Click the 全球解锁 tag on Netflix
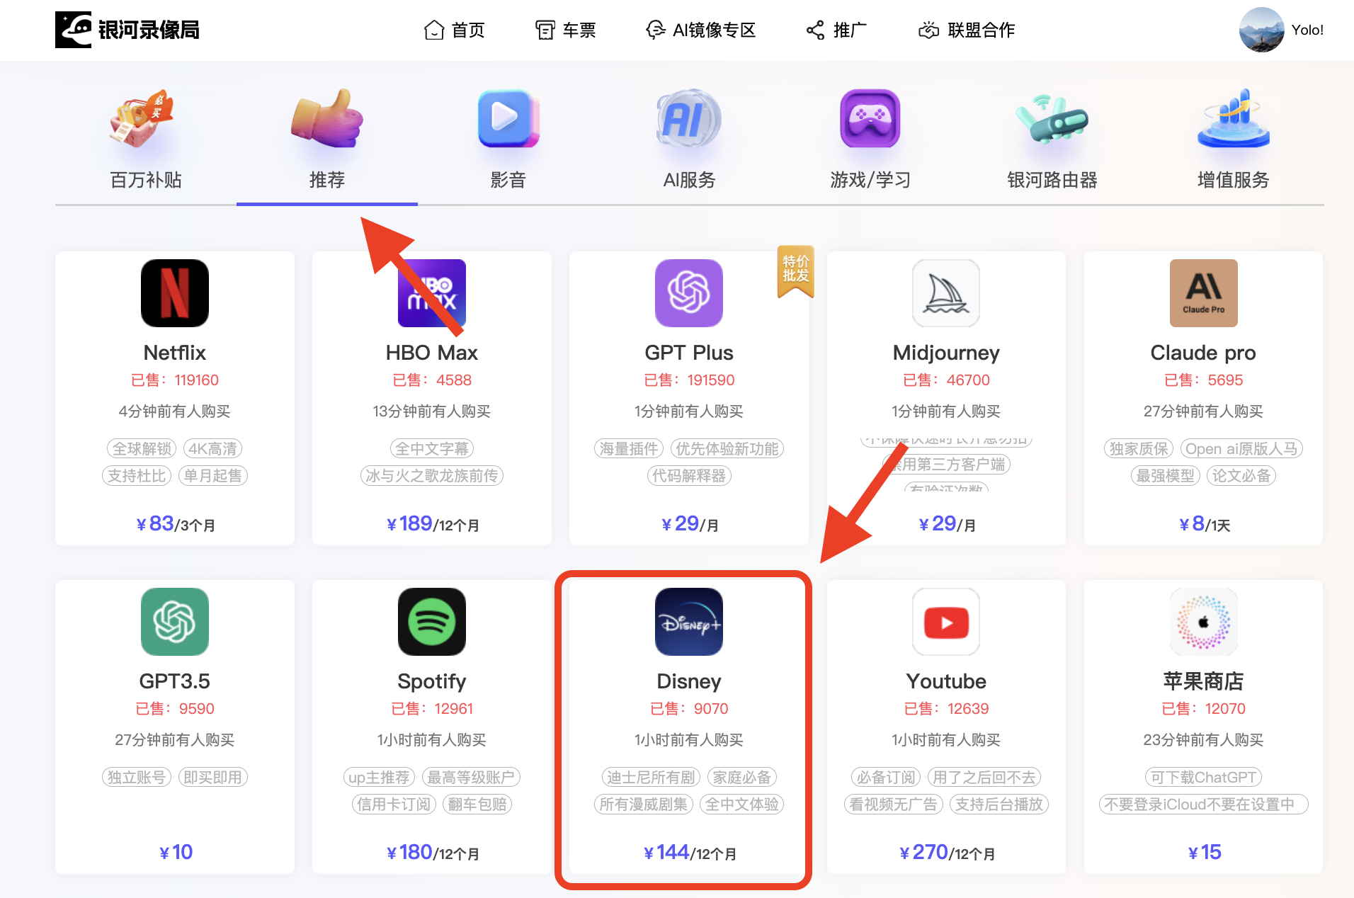1354x898 pixels. pos(142,449)
